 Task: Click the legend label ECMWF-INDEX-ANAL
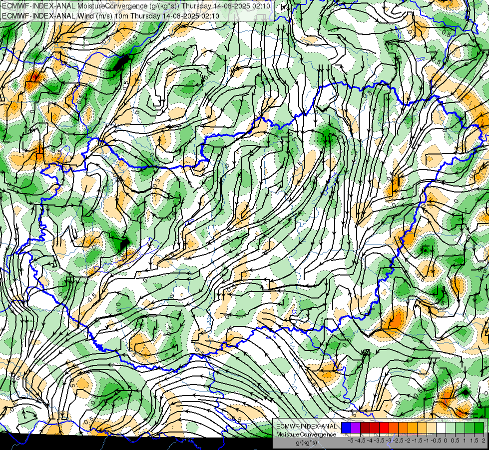click(307, 426)
